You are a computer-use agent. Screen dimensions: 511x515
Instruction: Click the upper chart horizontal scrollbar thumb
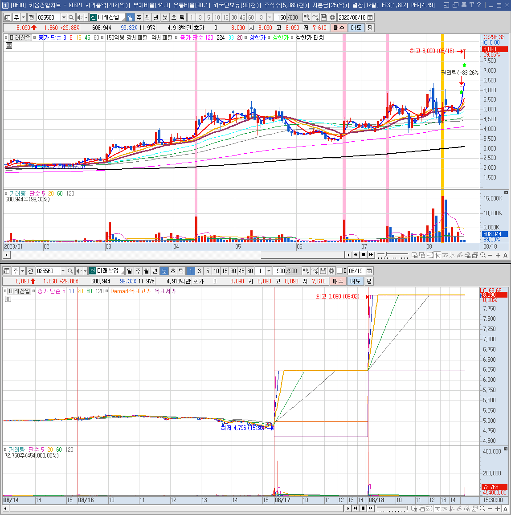(x=303, y=255)
